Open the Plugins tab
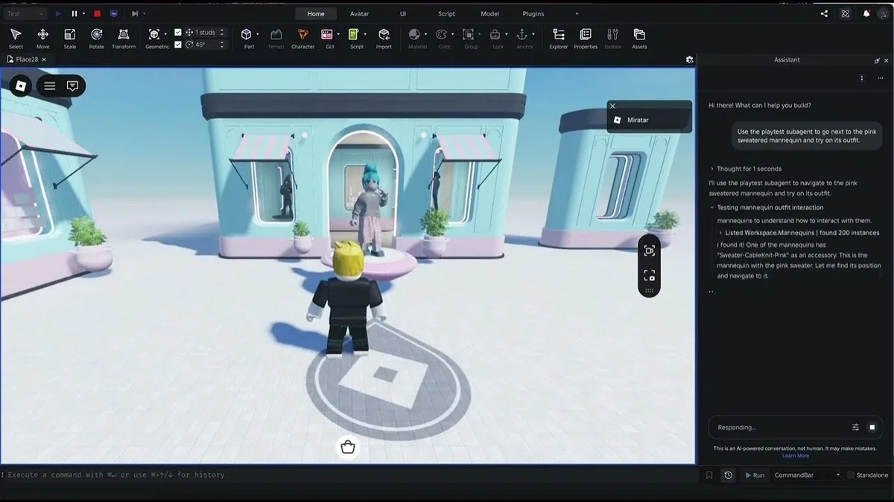 (x=532, y=13)
